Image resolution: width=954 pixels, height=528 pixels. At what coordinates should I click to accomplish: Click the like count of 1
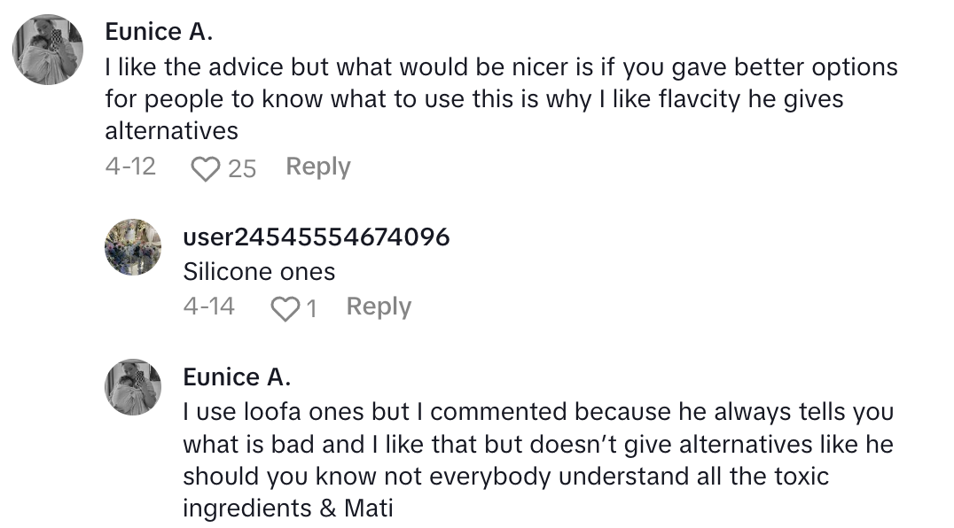tap(311, 307)
